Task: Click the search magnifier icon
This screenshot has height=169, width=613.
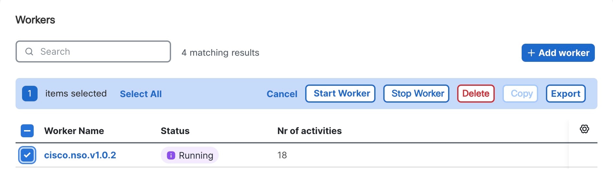Action: coord(29,51)
